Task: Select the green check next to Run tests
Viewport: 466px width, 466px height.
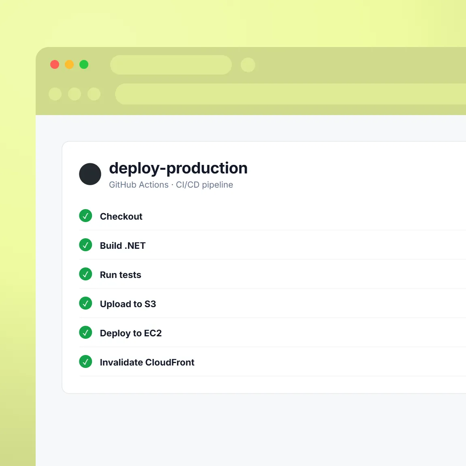Action: (86, 274)
